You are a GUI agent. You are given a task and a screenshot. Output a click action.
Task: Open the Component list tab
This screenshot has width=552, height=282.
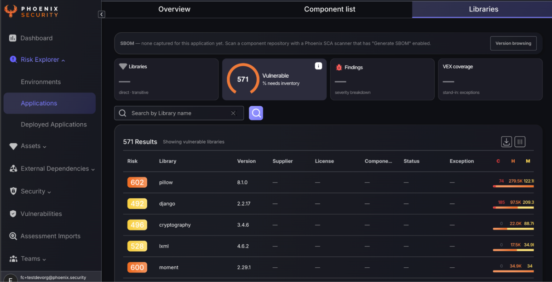[330, 9]
